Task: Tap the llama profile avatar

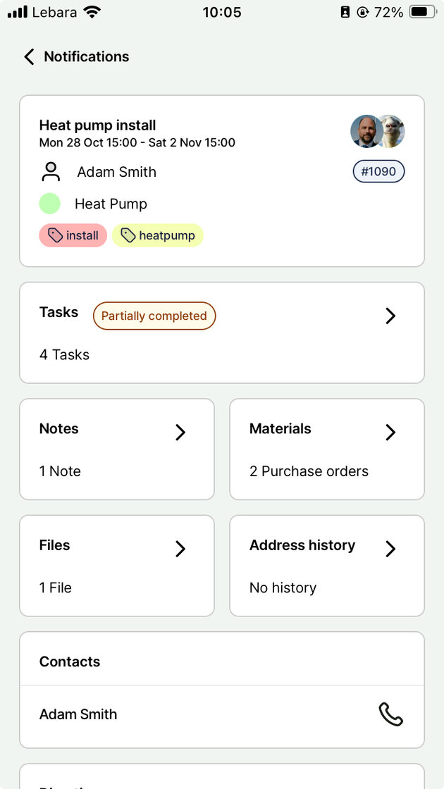Action: pyautogui.click(x=393, y=131)
